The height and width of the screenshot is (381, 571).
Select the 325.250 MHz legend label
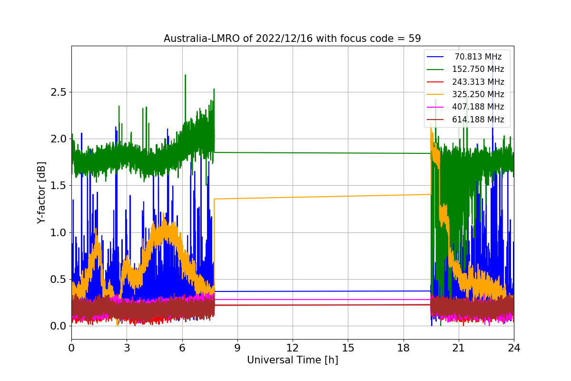478,94
